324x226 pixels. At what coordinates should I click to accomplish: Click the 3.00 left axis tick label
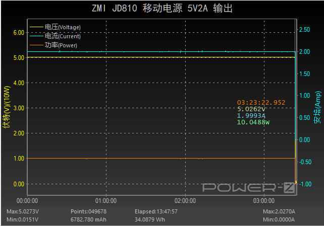pos(19,108)
